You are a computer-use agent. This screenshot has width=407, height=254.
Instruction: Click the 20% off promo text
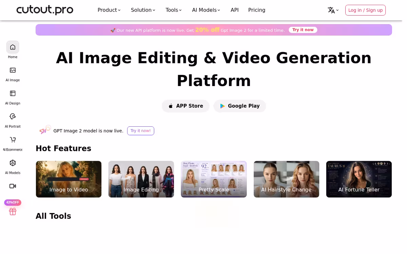coord(207,30)
